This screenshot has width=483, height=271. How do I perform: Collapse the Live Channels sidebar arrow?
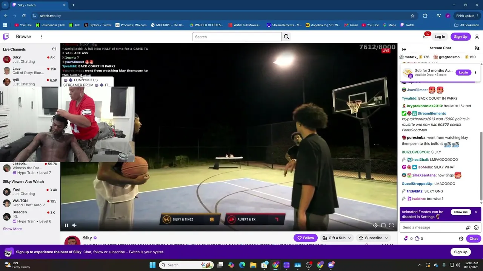[x=54, y=49]
